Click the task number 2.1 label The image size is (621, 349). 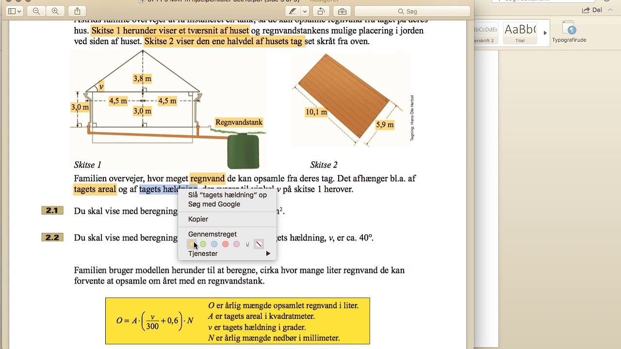coord(52,211)
